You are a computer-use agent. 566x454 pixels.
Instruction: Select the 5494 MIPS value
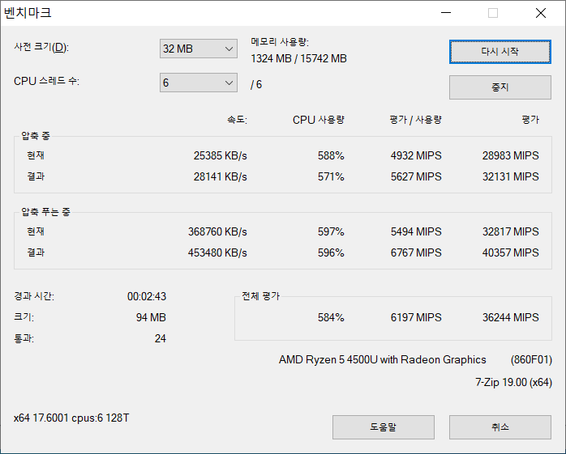tap(416, 231)
